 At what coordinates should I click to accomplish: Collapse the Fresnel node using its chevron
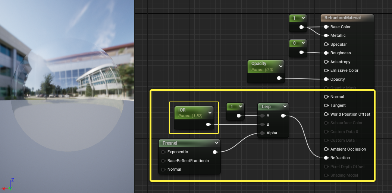[x=216, y=143]
